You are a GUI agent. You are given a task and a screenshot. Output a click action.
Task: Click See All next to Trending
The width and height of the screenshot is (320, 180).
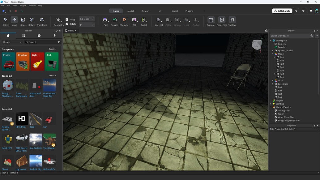52,75
